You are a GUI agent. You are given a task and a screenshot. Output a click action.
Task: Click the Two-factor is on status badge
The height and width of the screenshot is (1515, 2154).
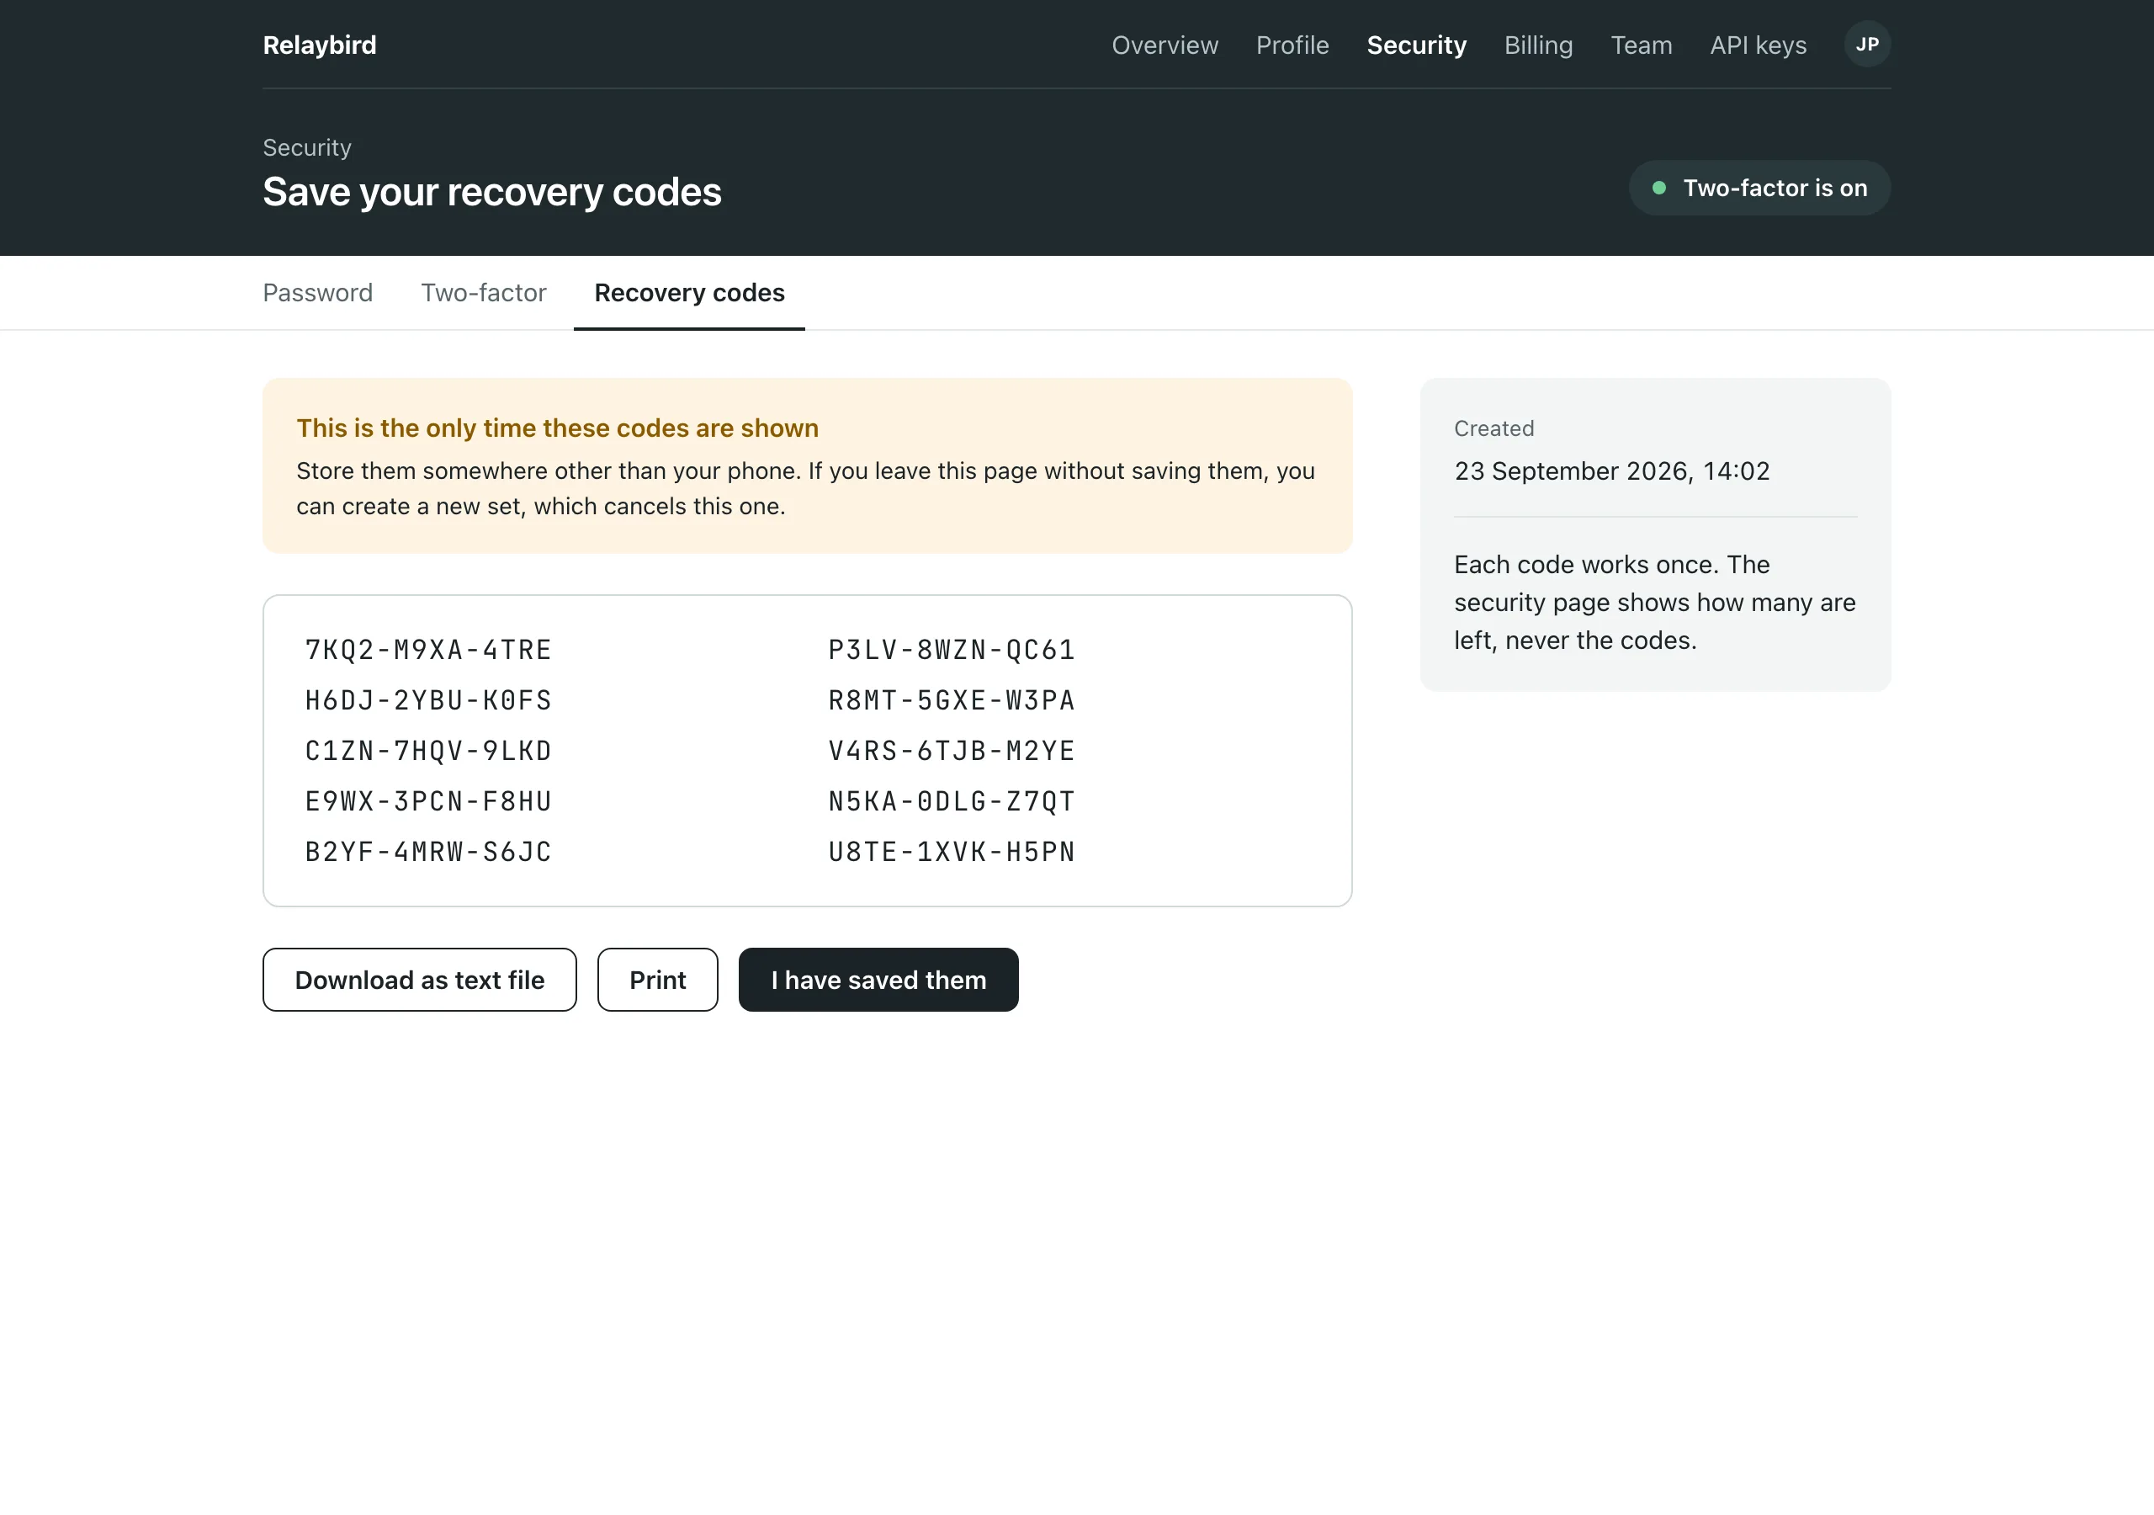click(x=1759, y=188)
